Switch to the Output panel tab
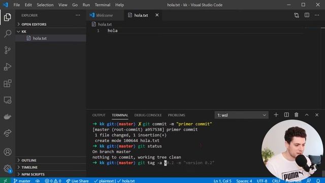This screenshot has height=183, width=325. (x=99, y=115)
